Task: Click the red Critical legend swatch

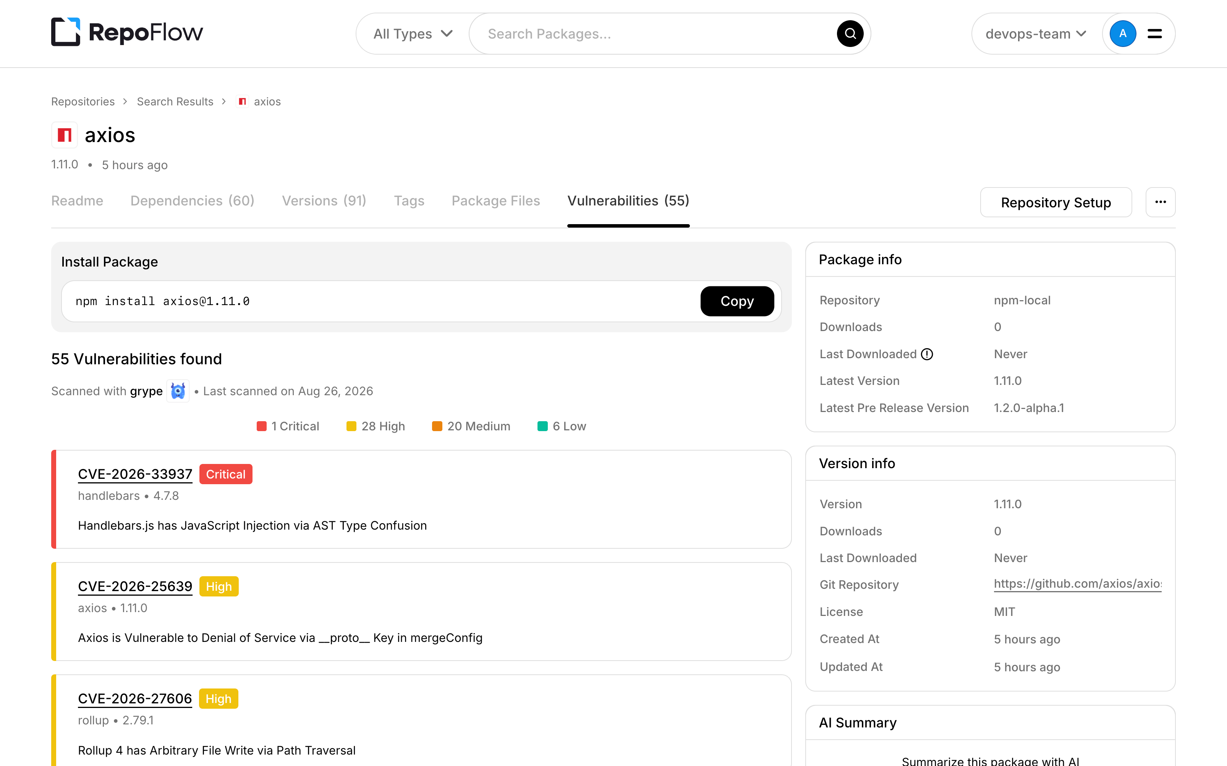Action: 262,426
